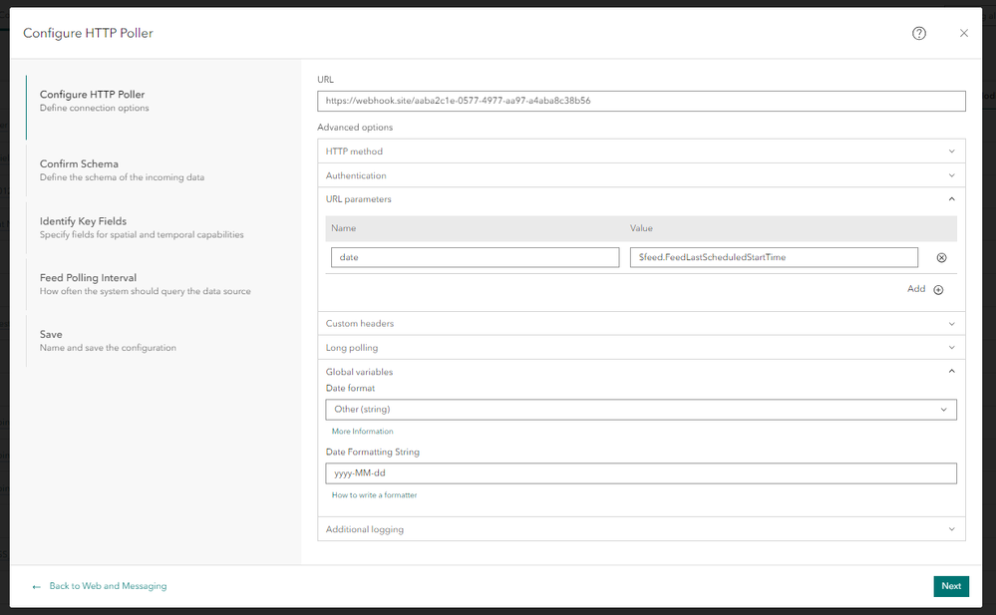Close the Configure HTTP Poller dialog
996x615 pixels.
click(964, 33)
